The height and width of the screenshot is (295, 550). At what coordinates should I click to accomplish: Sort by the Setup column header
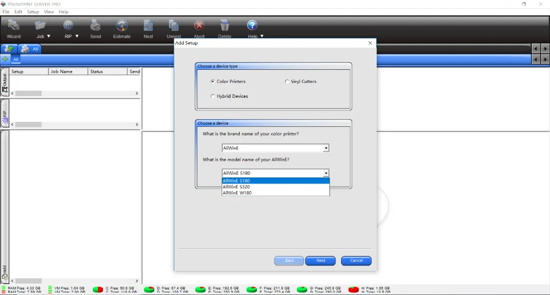[x=29, y=71]
